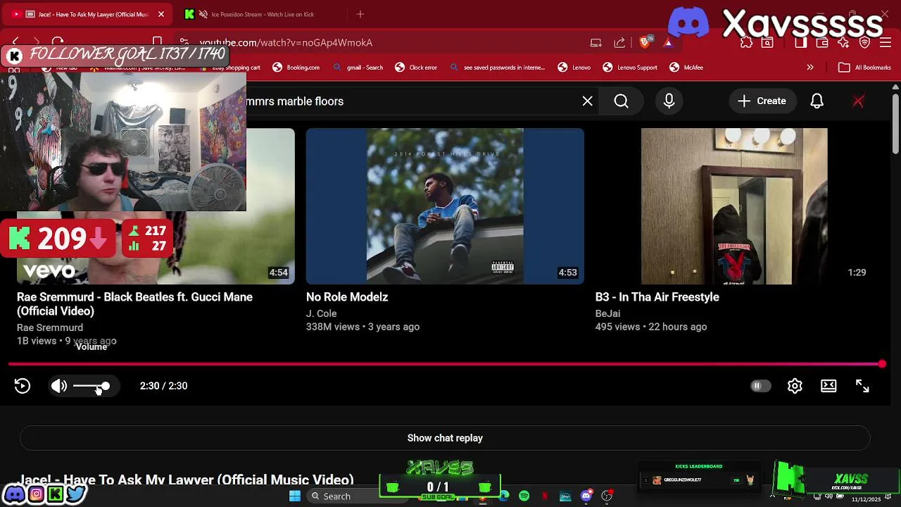Toggle the autoplay switch off
The height and width of the screenshot is (507, 901).
tap(760, 386)
